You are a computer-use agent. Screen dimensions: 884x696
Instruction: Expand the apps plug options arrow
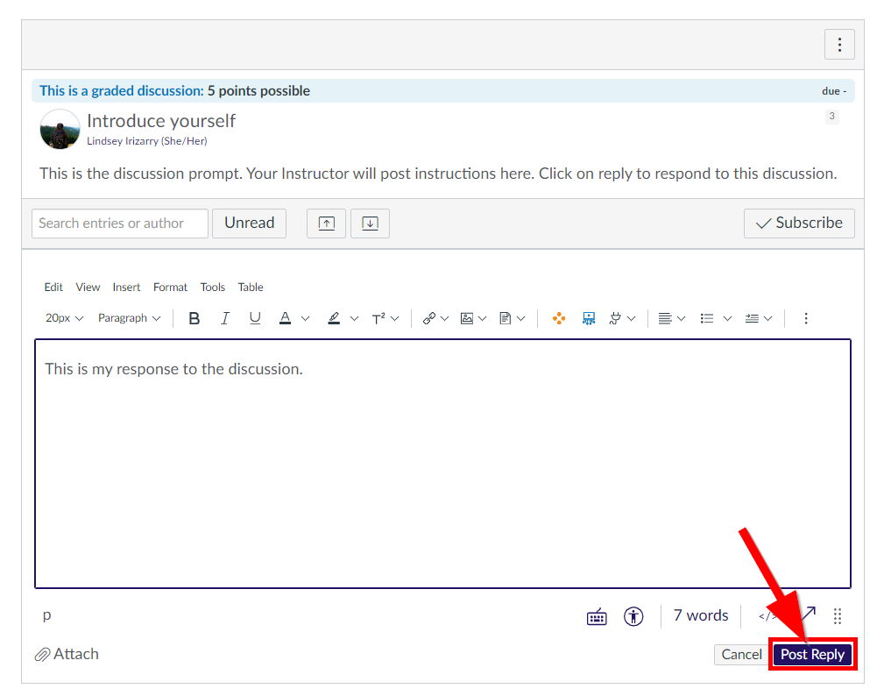click(x=632, y=319)
